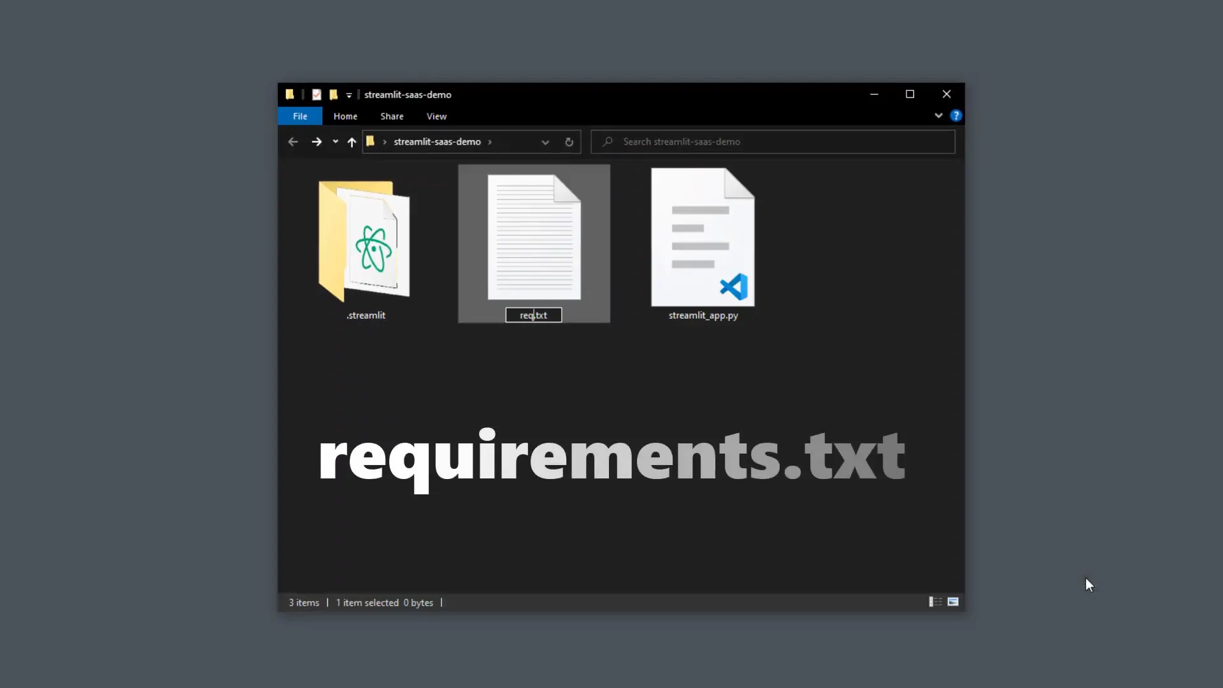Expand the ribbon with the chevron
1223x688 pixels.
pos(938,115)
